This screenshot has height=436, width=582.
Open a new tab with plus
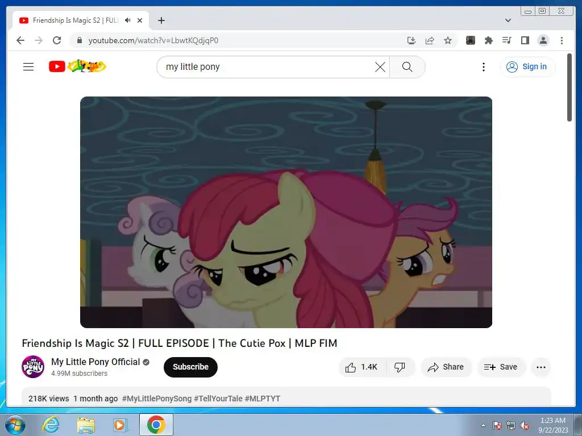point(161,20)
